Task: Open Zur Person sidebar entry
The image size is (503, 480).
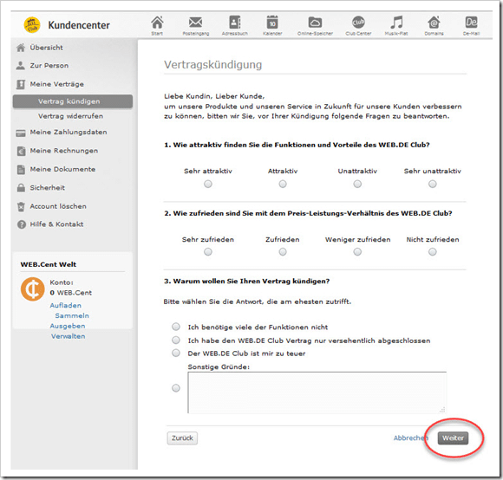Action: (x=49, y=66)
